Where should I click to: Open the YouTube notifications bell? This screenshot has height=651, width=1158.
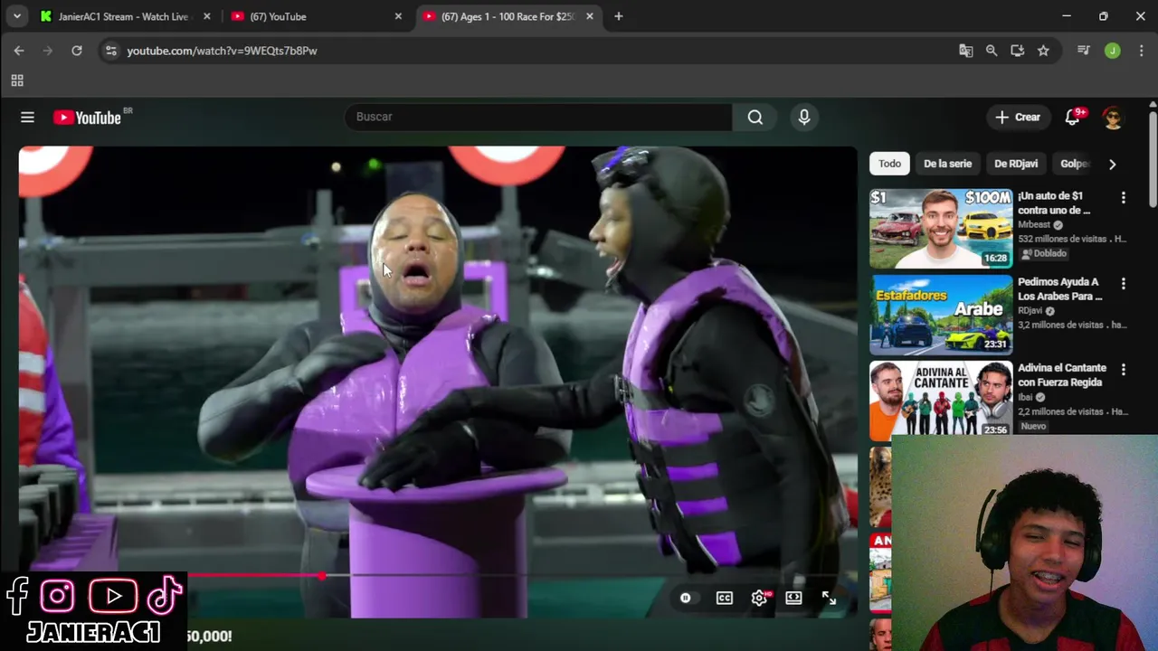(x=1072, y=118)
